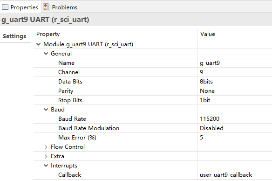The height and width of the screenshot is (181, 272).
Task: Collapse the Interrupts section chevron
Action: tap(46, 166)
